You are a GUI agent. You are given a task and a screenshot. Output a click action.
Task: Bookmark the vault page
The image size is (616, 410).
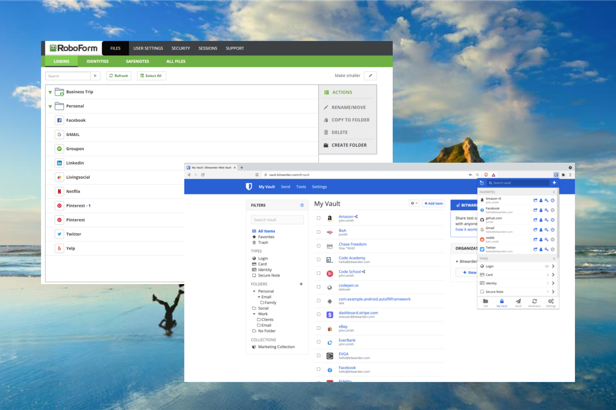click(257, 175)
